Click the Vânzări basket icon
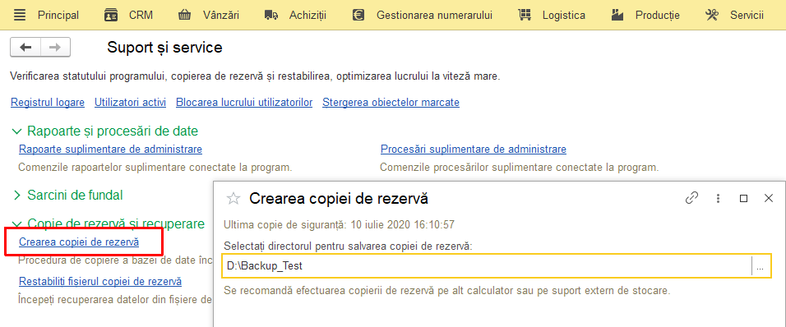This screenshot has height=327, width=786. click(x=184, y=15)
